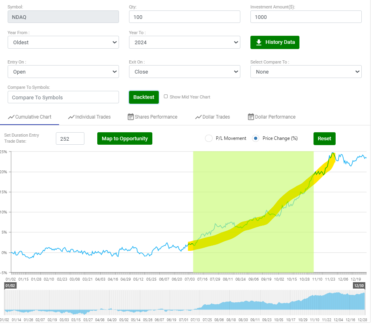The image size is (373, 326).
Task: Open the Year From dropdown
Action: click(64, 43)
